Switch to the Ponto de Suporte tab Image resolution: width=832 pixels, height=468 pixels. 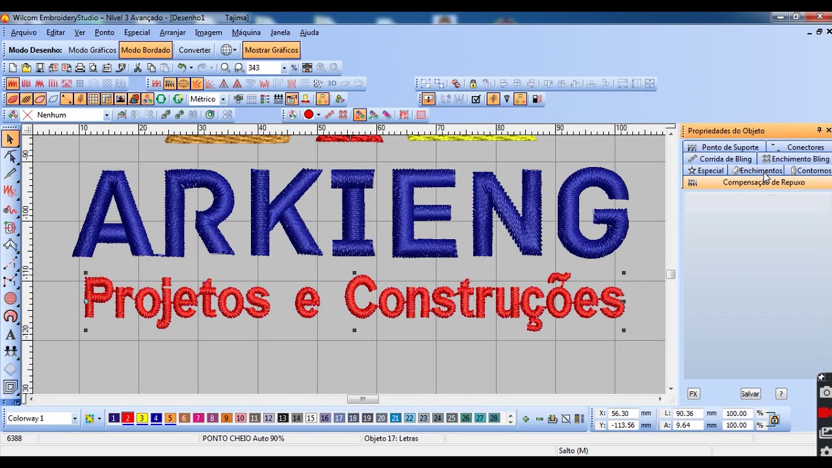tap(723, 148)
